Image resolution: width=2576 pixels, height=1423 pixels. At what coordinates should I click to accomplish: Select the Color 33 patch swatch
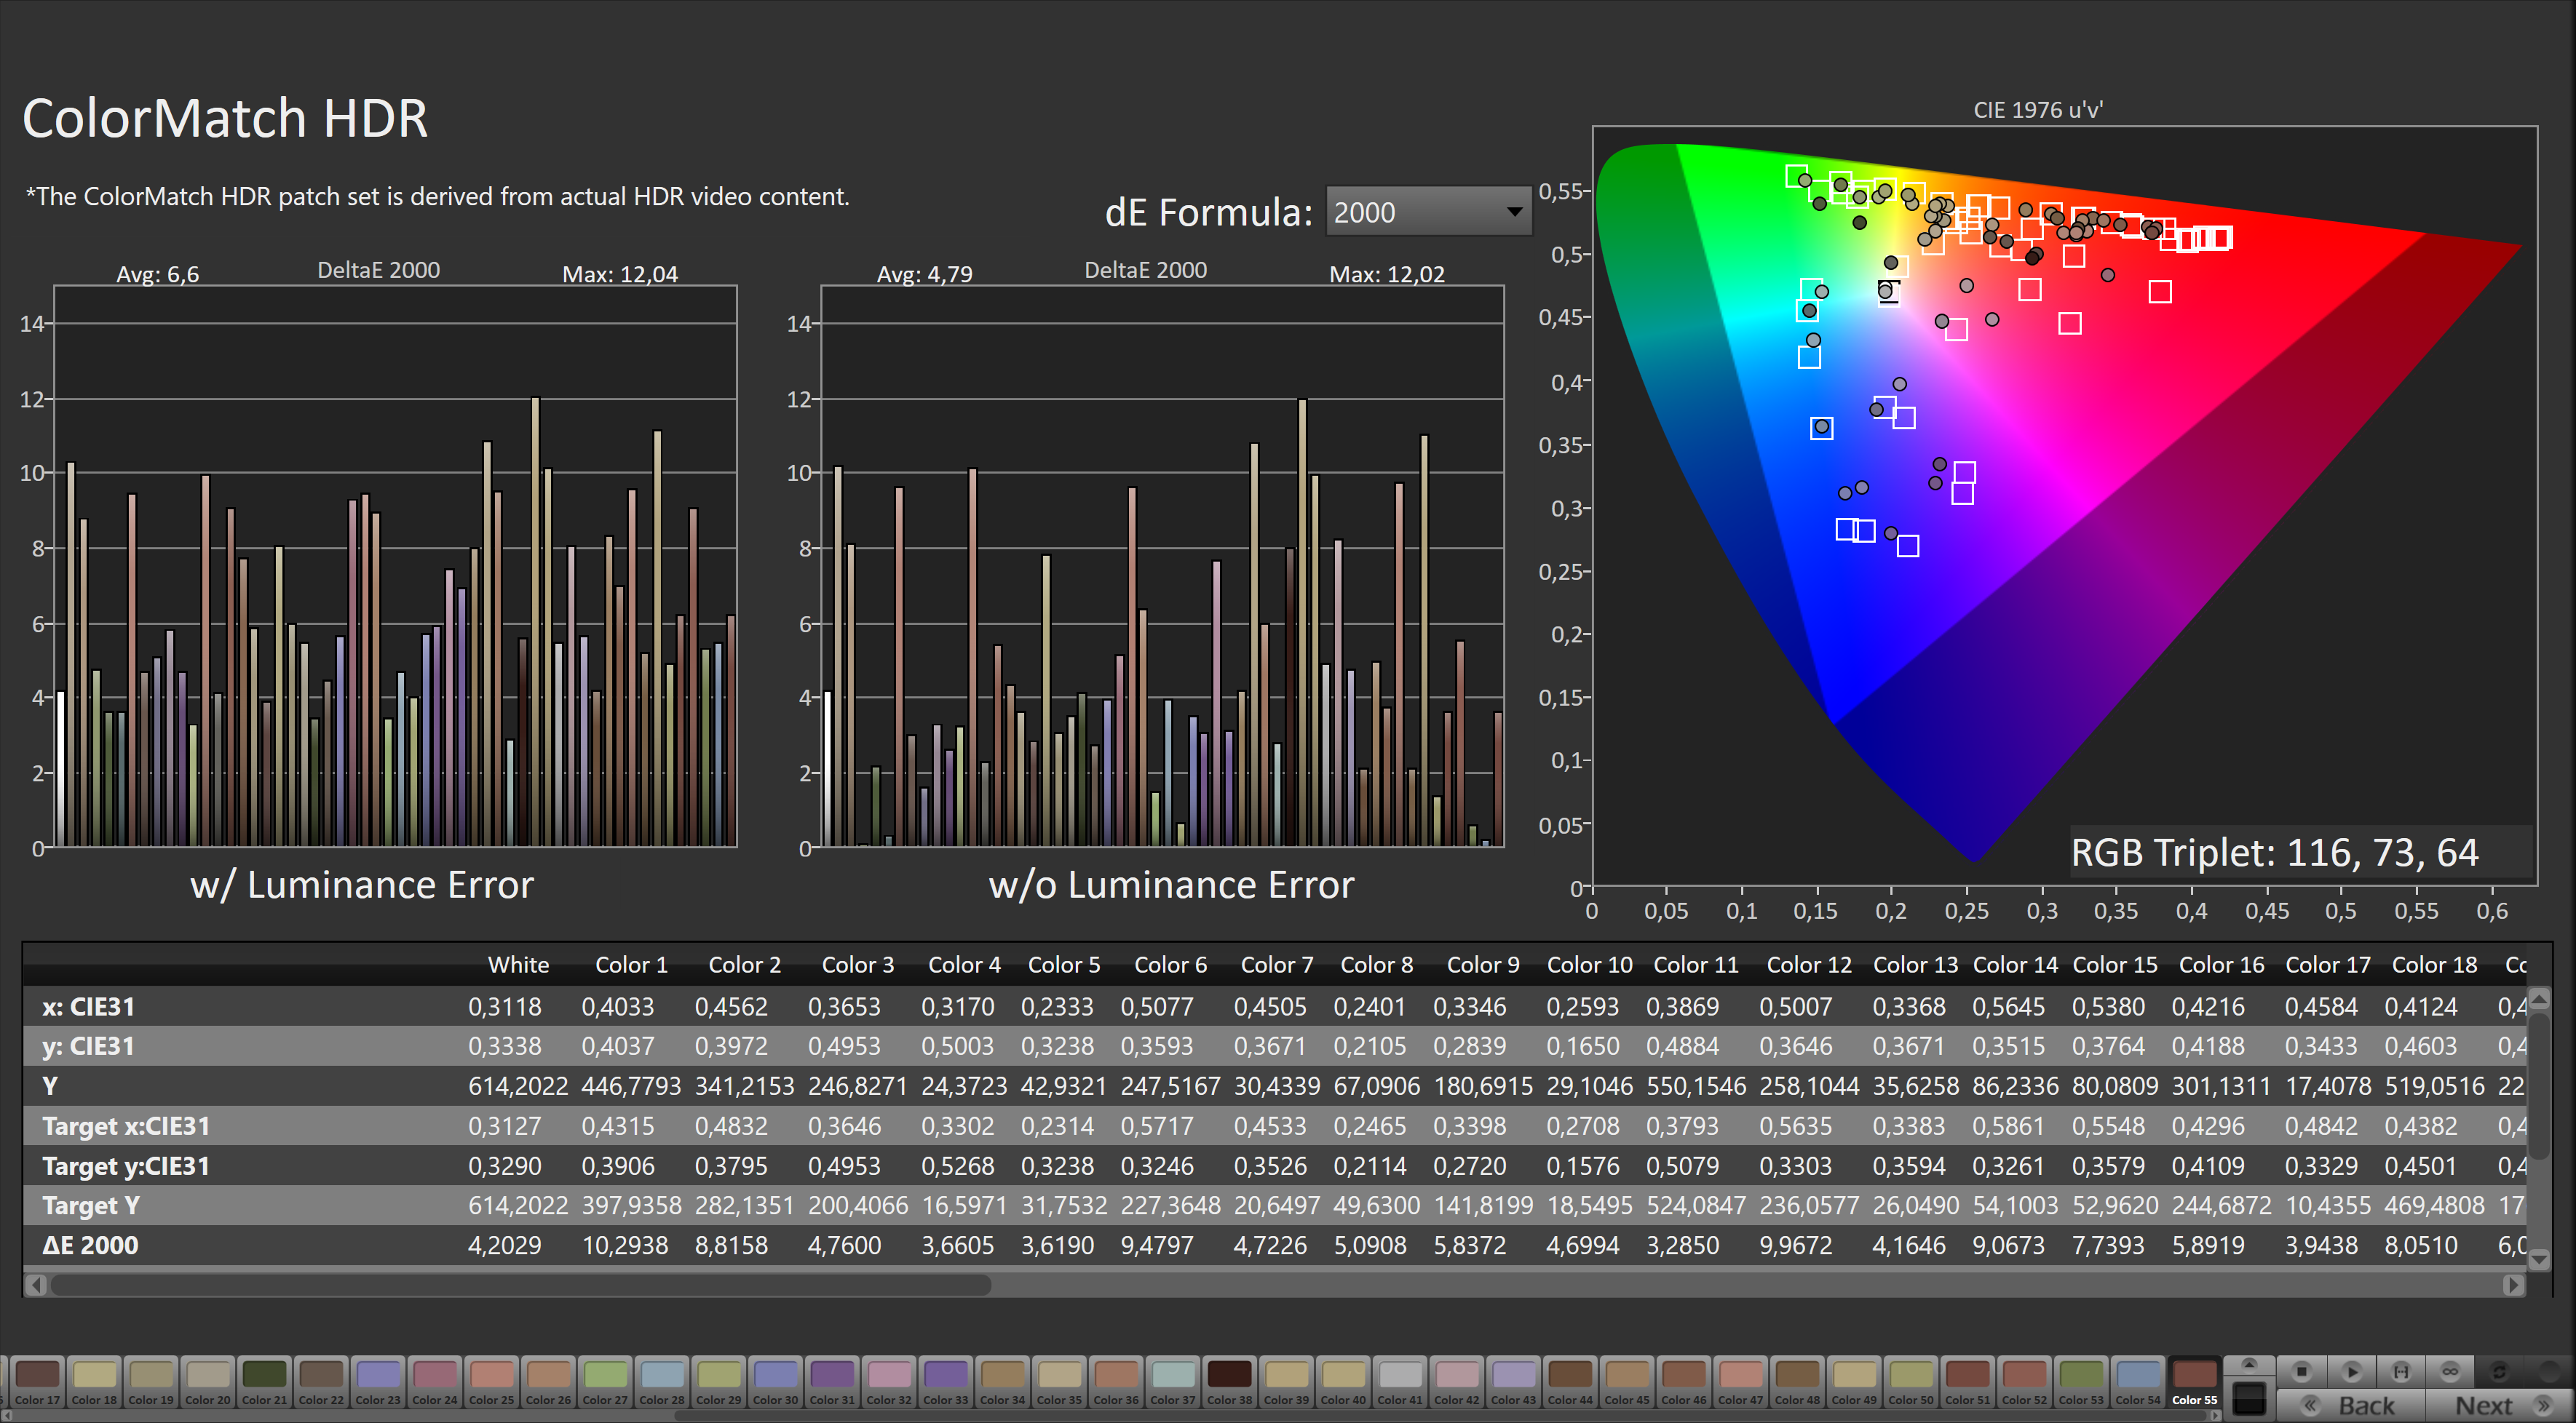click(x=945, y=1381)
